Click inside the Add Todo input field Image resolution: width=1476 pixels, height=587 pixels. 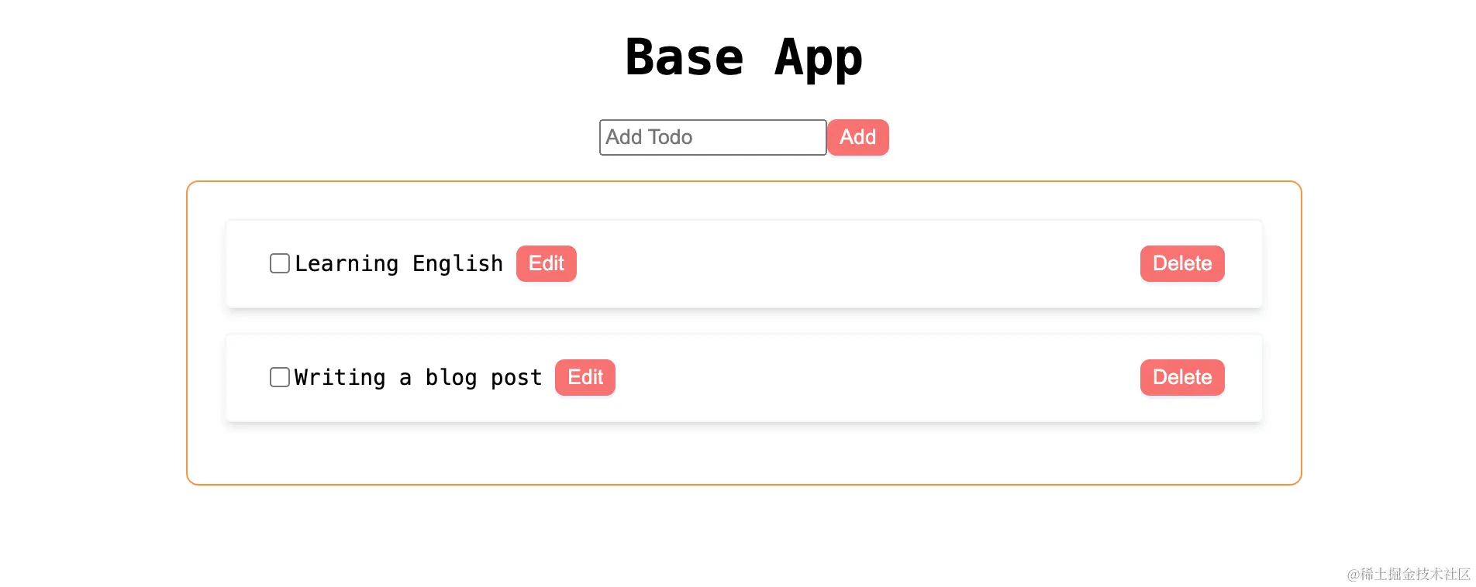pyautogui.click(x=712, y=137)
